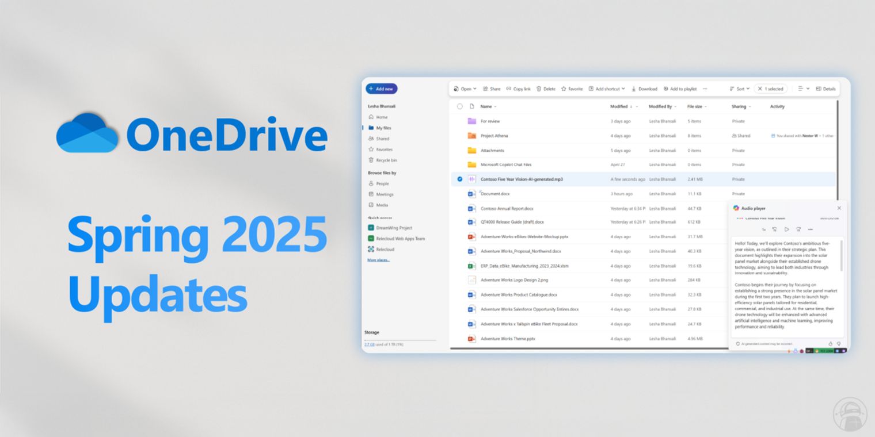875x437 pixels.
Task: Browse files by People
Action: pos(379,184)
